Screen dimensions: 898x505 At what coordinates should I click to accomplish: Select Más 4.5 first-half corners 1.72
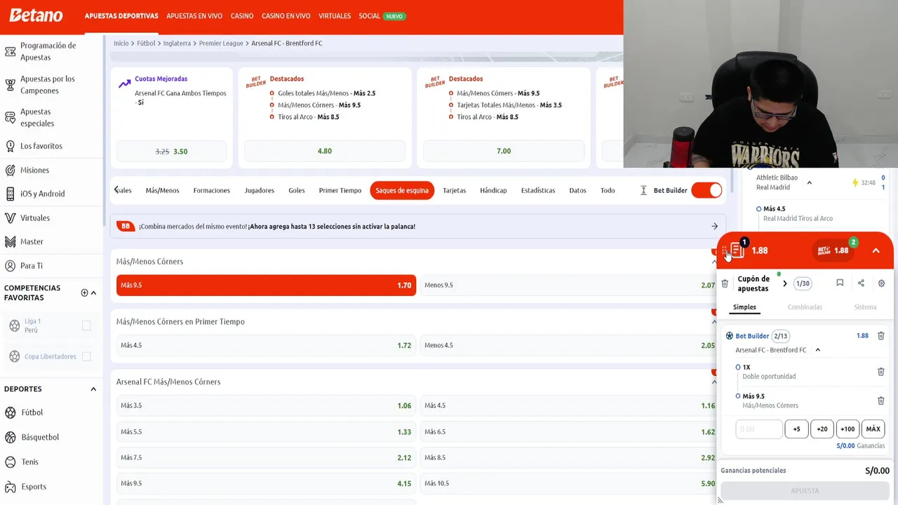pyautogui.click(x=266, y=345)
